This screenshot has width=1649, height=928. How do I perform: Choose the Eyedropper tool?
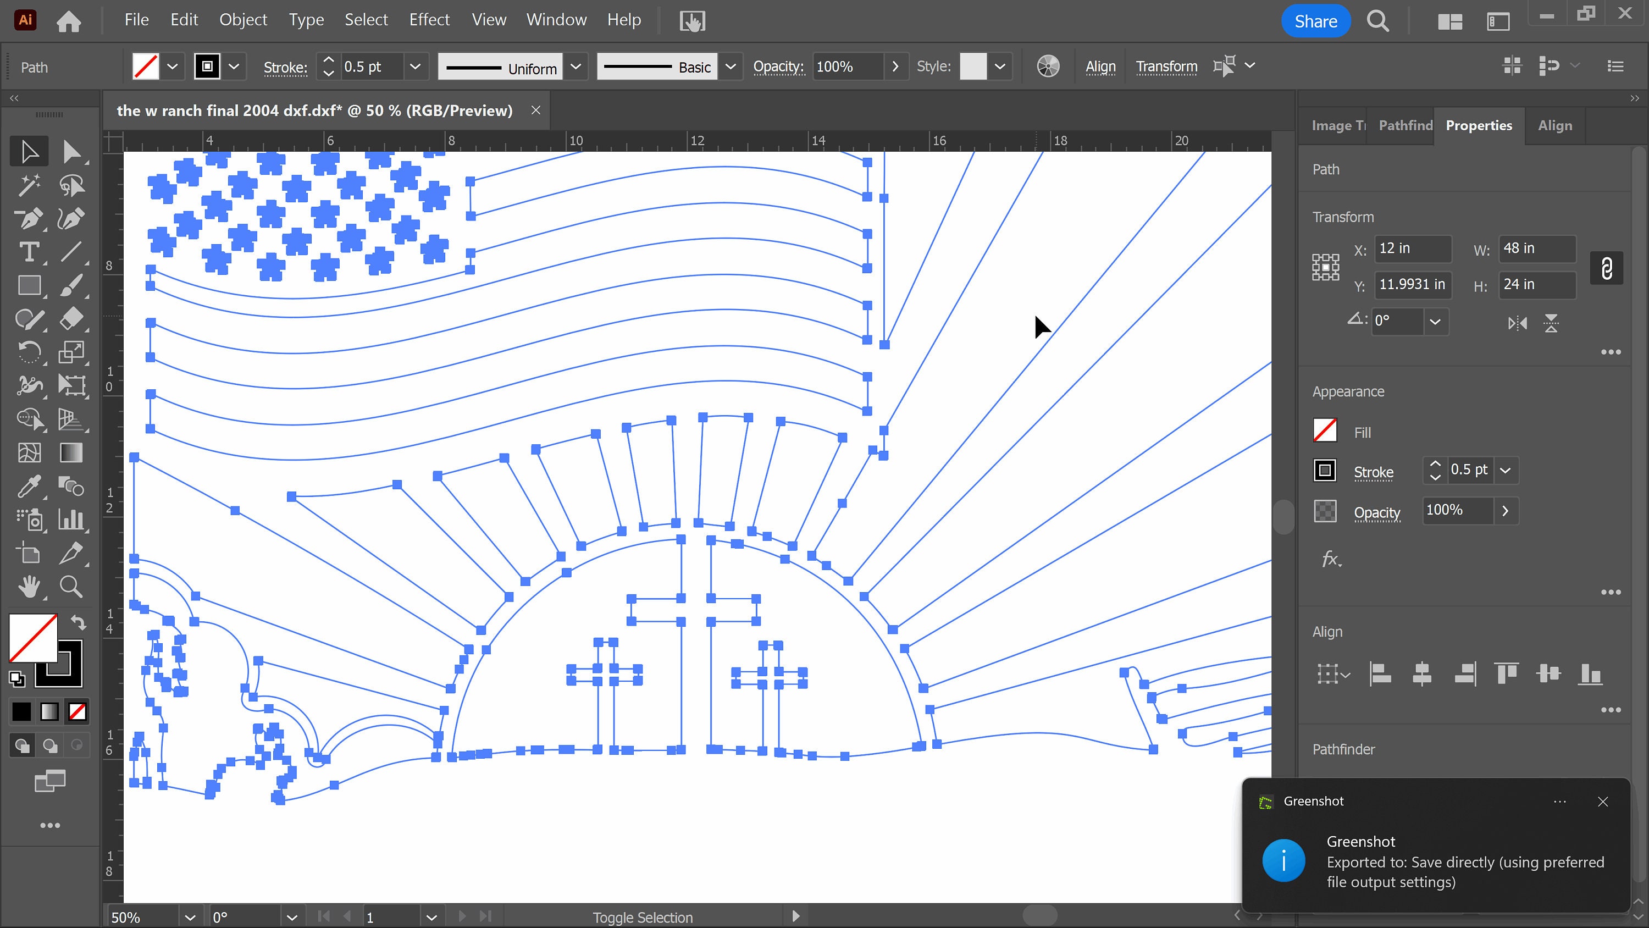click(29, 487)
